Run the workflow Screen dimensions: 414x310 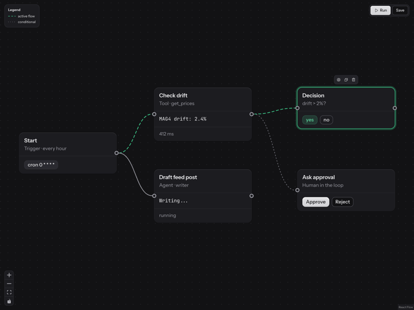point(380,10)
